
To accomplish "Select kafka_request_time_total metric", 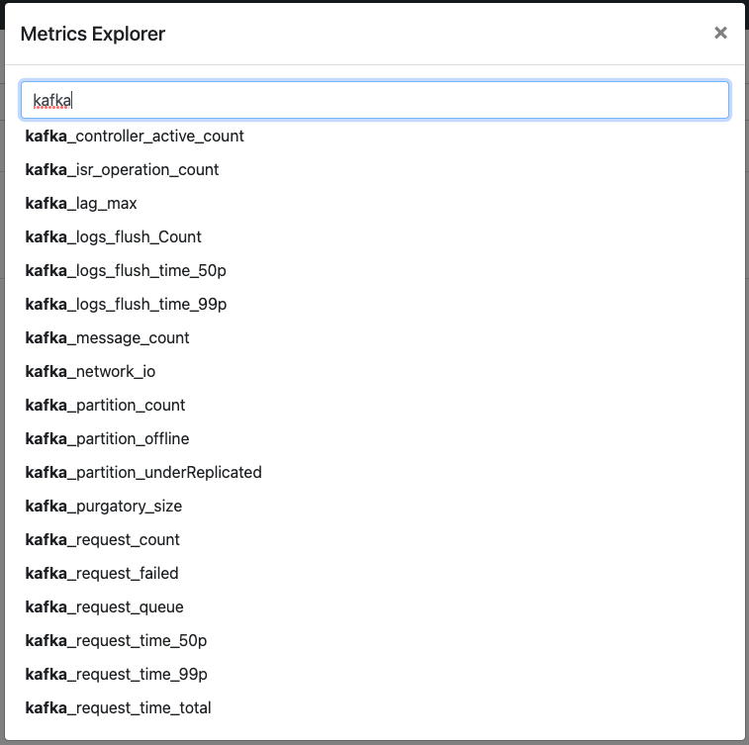I will click(x=119, y=707).
